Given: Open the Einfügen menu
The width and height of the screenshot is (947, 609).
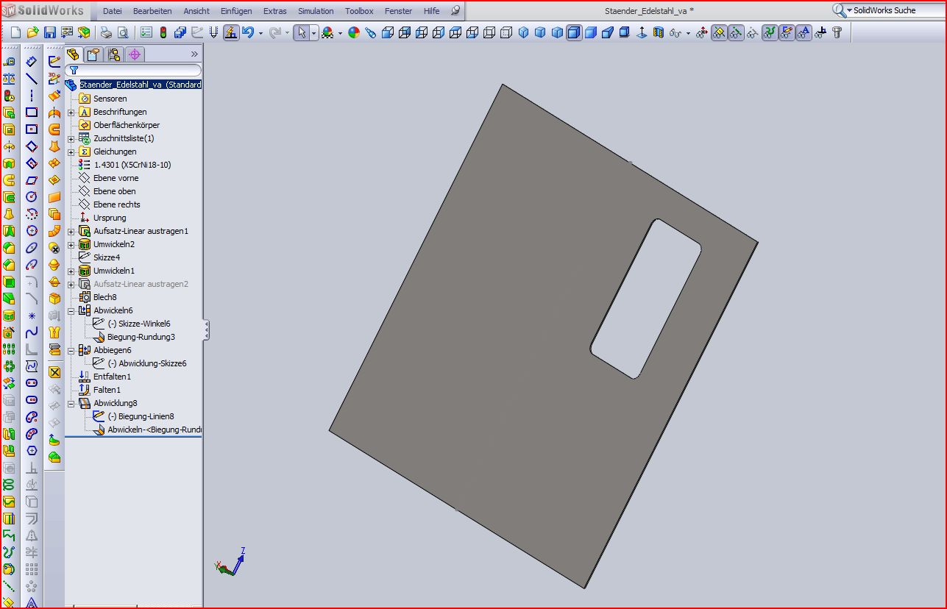Looking at the screenshot, I should pos(235,11).
